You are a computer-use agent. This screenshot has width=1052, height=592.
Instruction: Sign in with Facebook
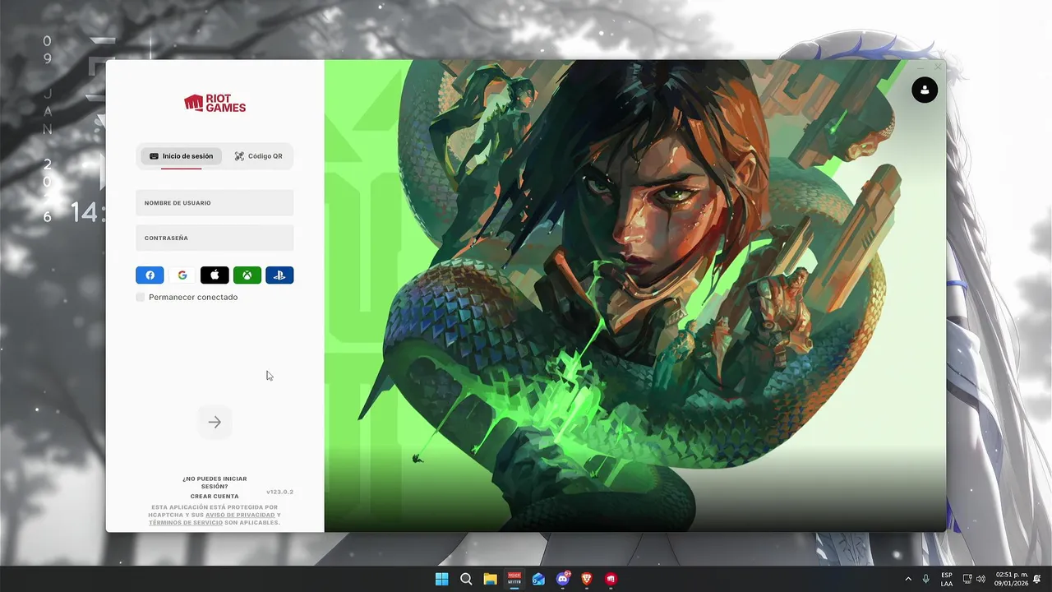tap(150, 275)
